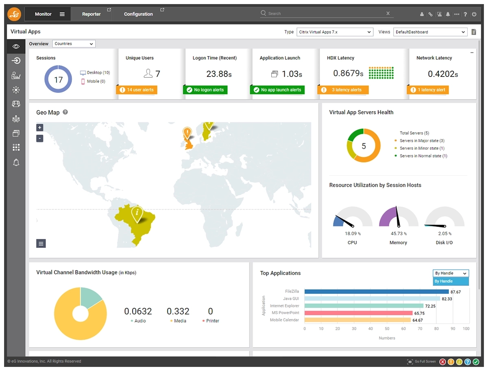Click the notification bell in top bar
This screenshot has width=488, height=371.
point(448,14)
